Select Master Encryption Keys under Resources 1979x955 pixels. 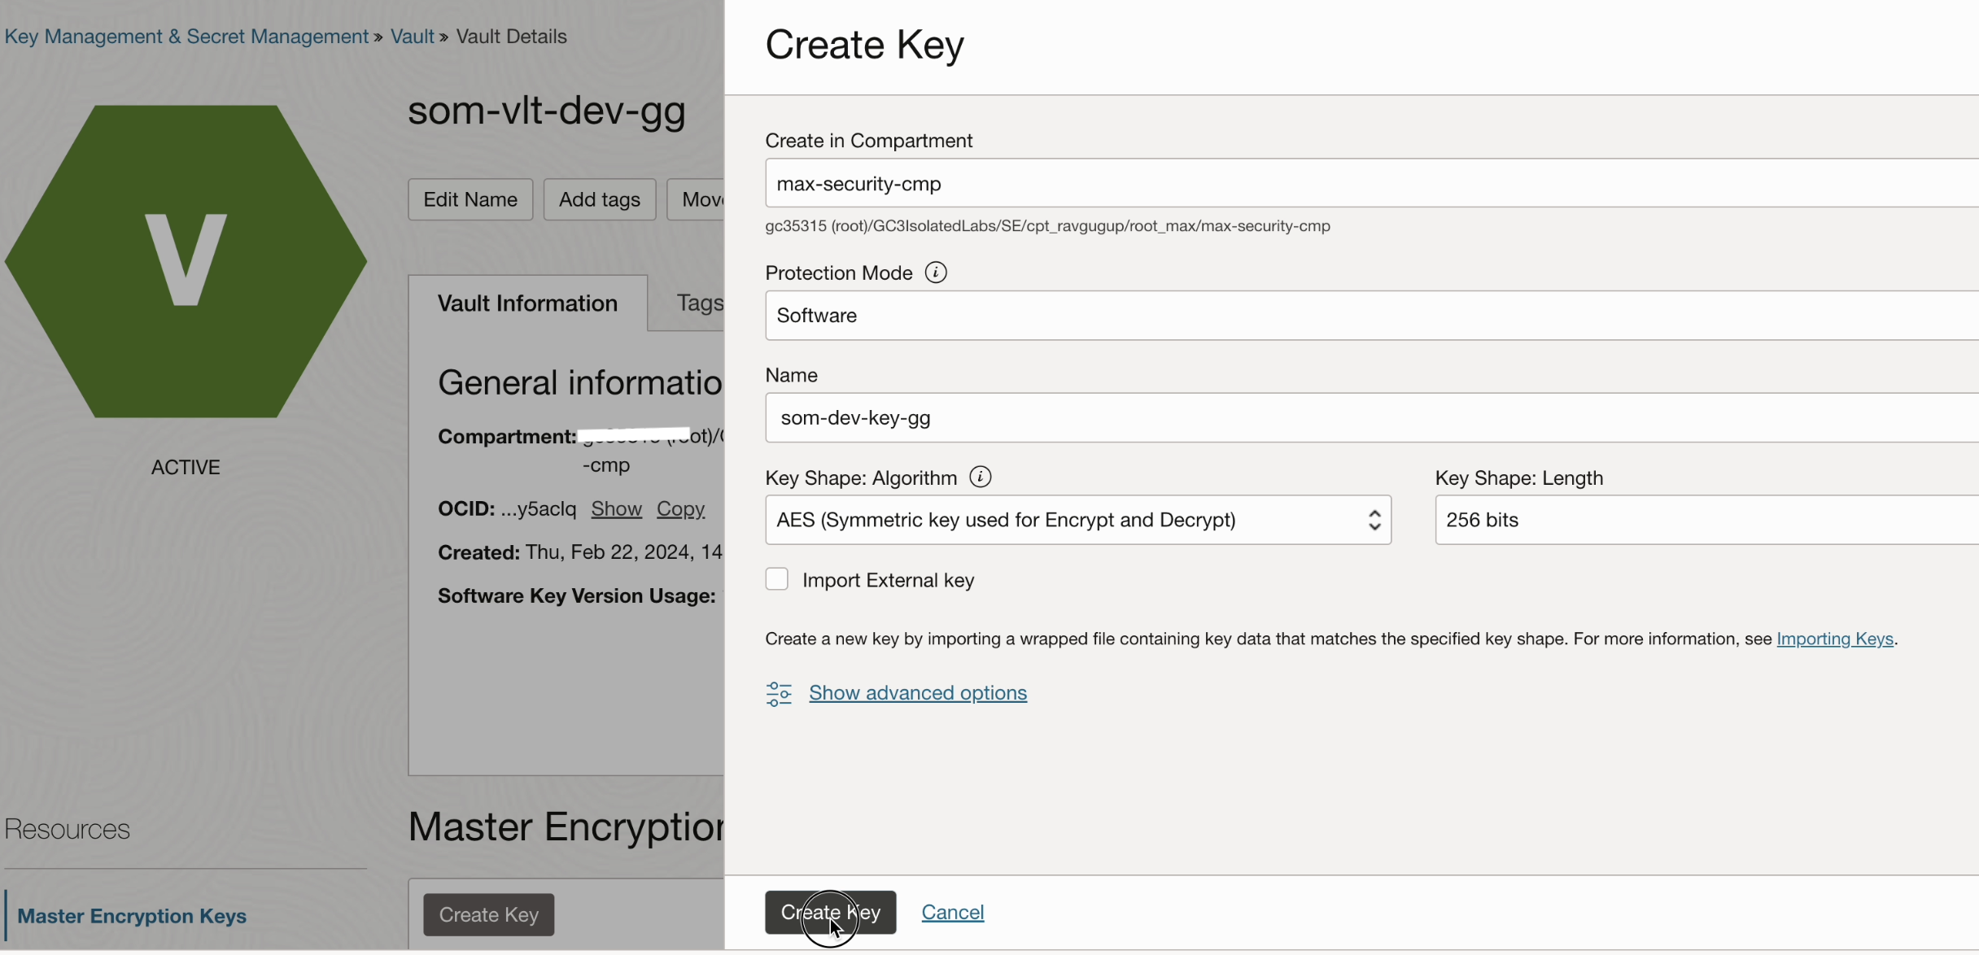tap(133, 916)
